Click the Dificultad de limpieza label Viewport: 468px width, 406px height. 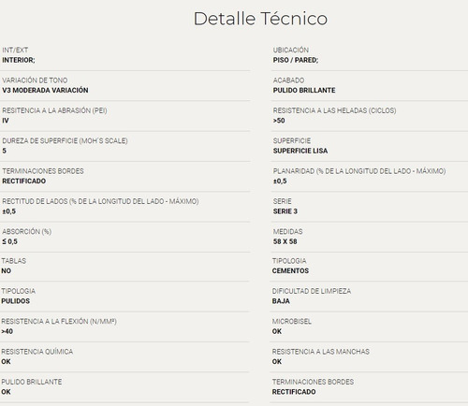pyautogui.click(x=312, y=291)
